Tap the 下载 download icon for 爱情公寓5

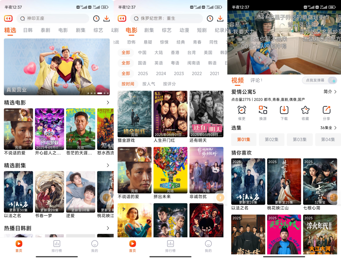(x=284, y=110)
